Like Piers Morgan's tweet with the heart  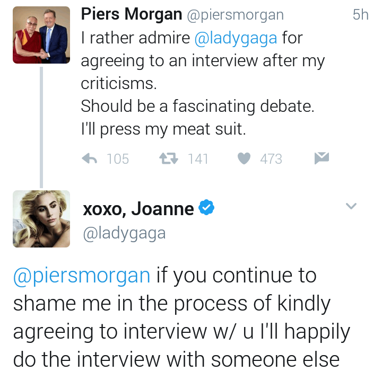pos(244,158)
